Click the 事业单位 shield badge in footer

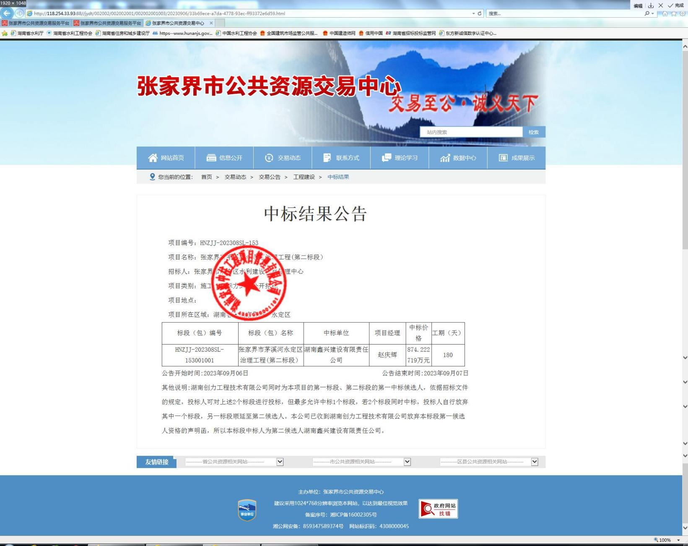pos(247,510)
